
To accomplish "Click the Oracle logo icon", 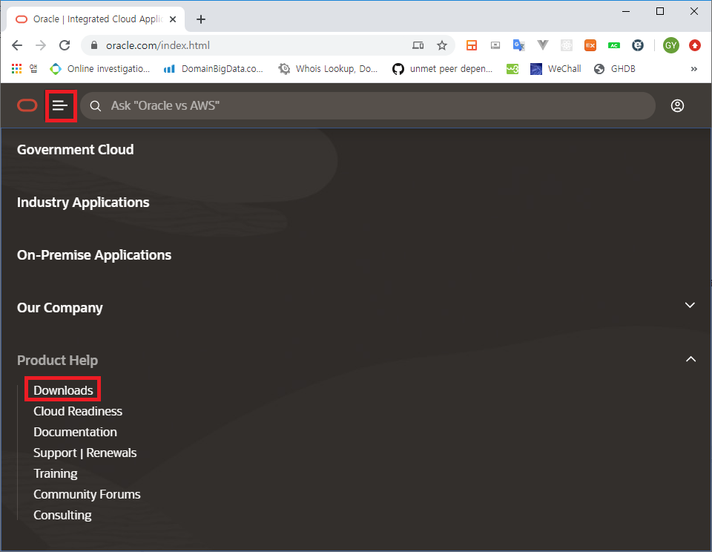I will [x=27, y=106].
